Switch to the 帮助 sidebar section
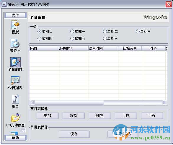This screenshot has width=173, height=145. [x=15, y=138]
